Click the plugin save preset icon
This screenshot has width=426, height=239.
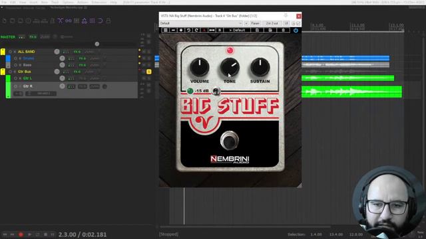tap(257, 30)
